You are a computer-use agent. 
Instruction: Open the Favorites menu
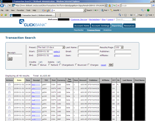click(20, 10)
